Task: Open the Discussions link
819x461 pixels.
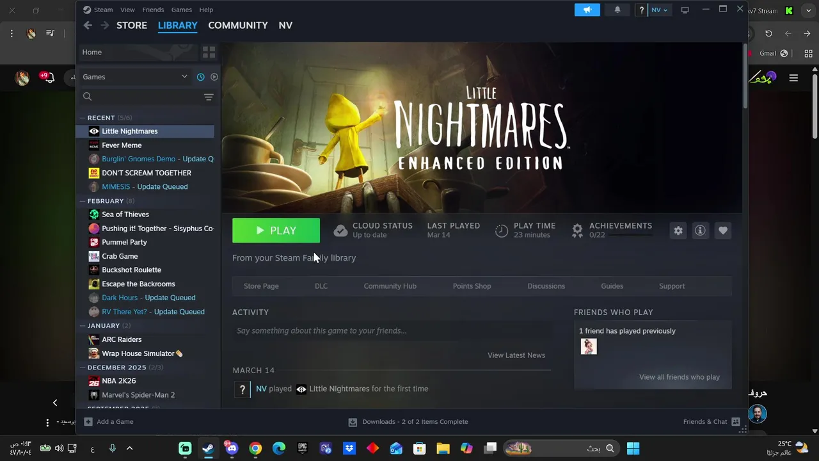Action: [546, 286]
